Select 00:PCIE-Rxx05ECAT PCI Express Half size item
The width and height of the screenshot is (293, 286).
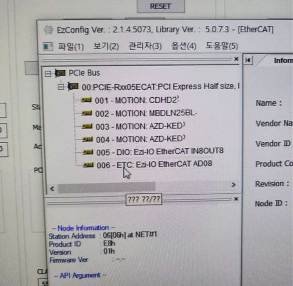click(x=160, y=87)
